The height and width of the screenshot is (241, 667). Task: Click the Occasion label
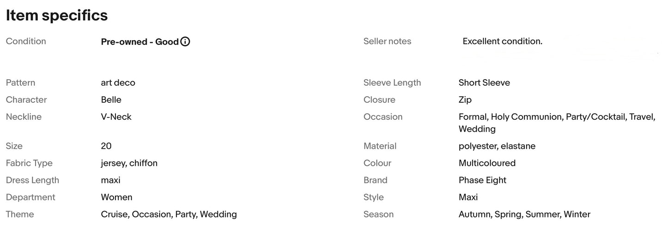pos(383,117)
